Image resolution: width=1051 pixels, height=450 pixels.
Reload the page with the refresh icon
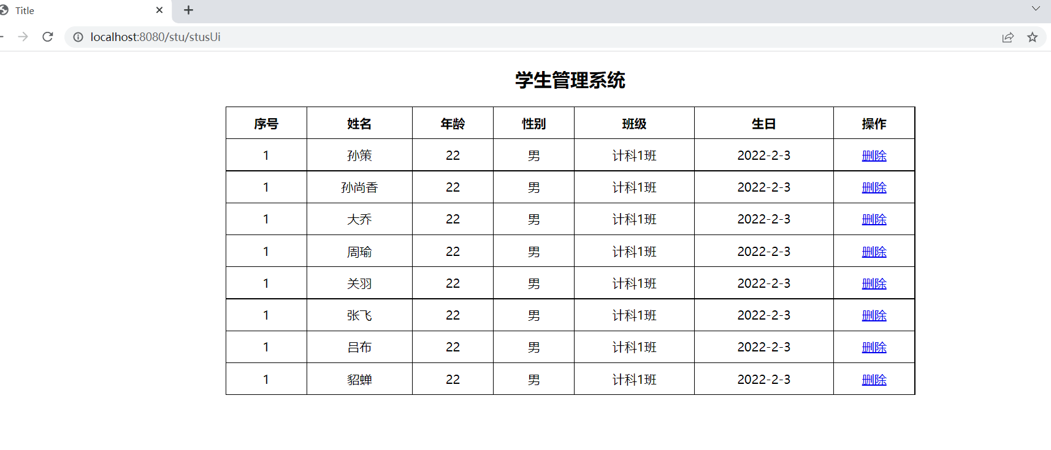tap(48, 37)
